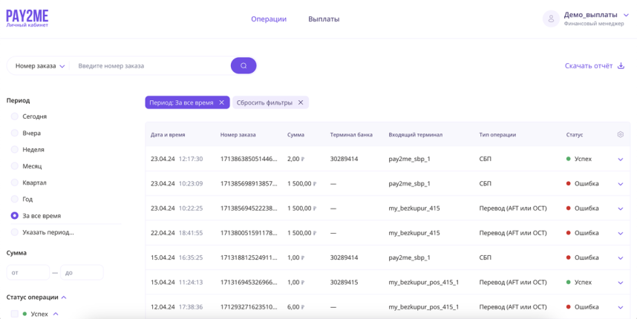Collapse the 'Статус операции' filter section
The image size is (637, 319).
(x=64, y=297)
